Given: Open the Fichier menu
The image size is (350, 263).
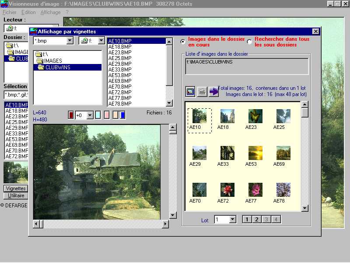Looking at the screenshot, I should coord(9,12).
